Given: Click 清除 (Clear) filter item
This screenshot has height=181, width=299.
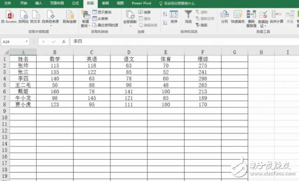Looking at the screenshot, I should [x=201, y=12].
